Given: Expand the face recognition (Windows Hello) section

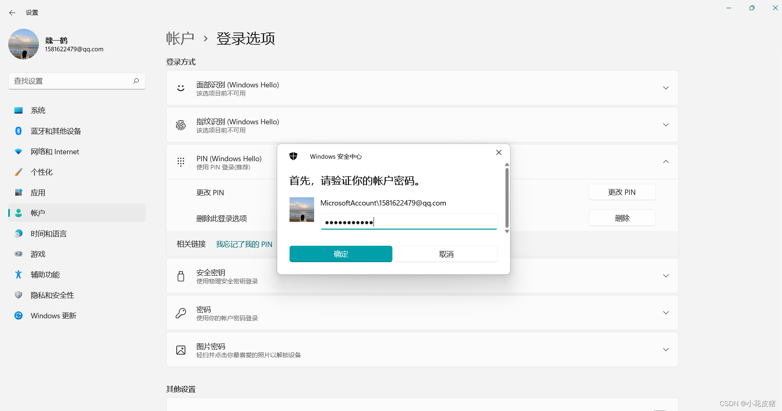Looking at the screenshot, I should click(666, 88).
